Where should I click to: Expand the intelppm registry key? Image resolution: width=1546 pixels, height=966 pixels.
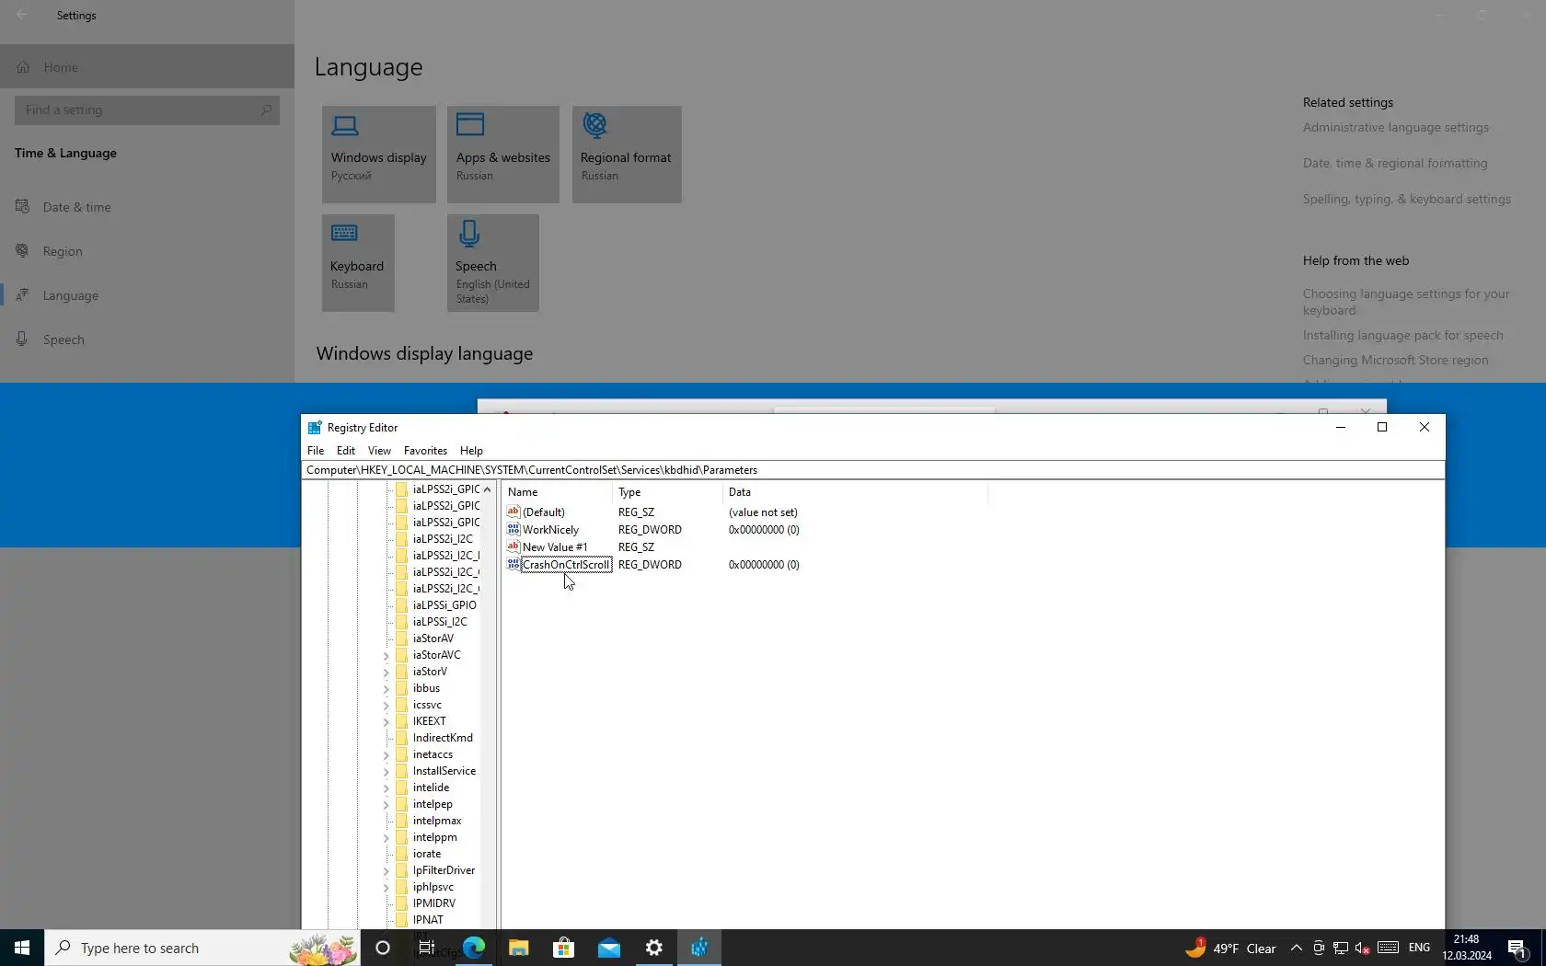coord(386,838)
